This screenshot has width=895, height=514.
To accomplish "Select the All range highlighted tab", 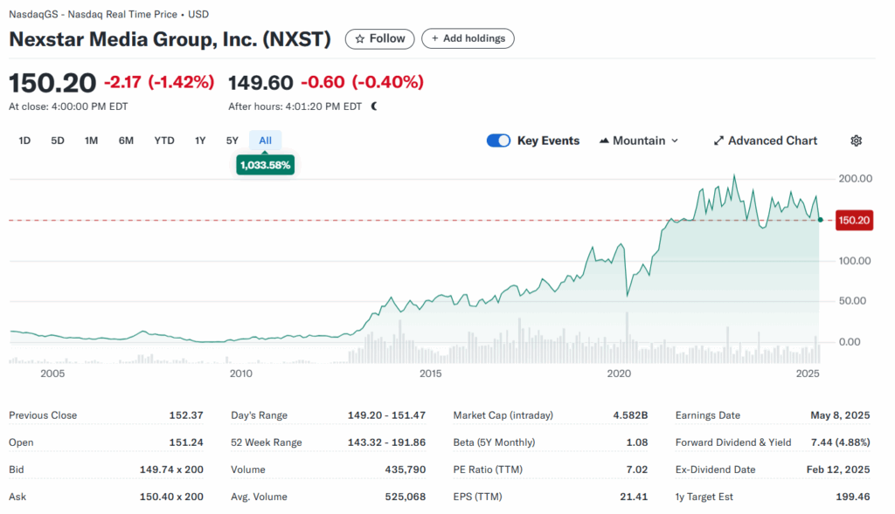I will click(265, 140).
